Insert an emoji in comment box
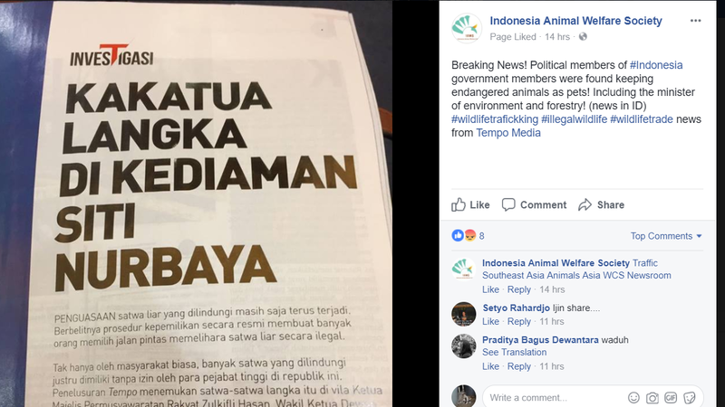Screen dimensions: 725x407 point(633,398)
